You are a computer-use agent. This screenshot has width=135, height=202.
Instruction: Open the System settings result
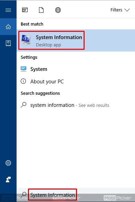[x=76, y=69]
